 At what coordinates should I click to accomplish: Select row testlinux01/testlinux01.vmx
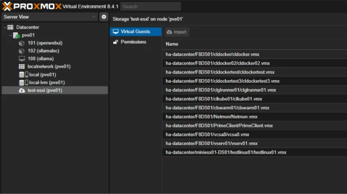[255, 152]
